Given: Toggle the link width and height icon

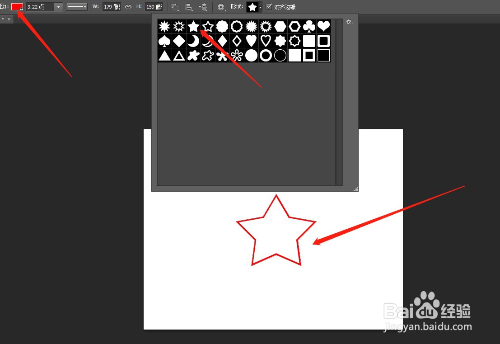Looking at the screenshot, I should point(128,7).
